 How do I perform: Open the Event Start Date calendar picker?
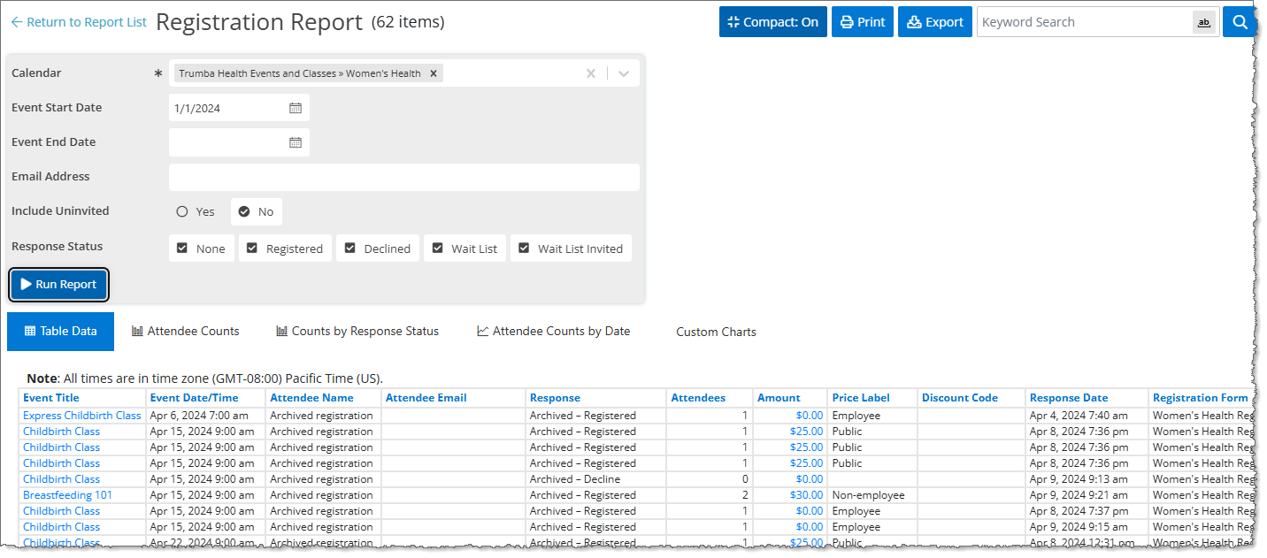296,108
